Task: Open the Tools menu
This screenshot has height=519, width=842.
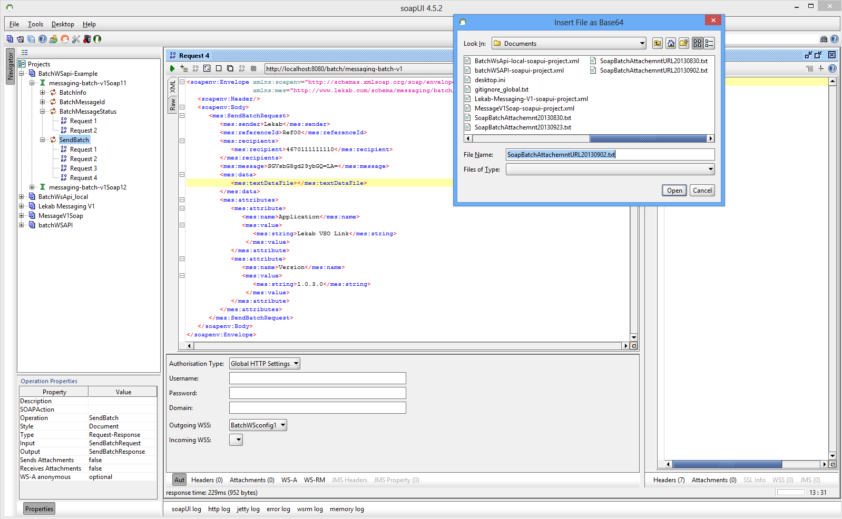Action: (x=35, y=24)
